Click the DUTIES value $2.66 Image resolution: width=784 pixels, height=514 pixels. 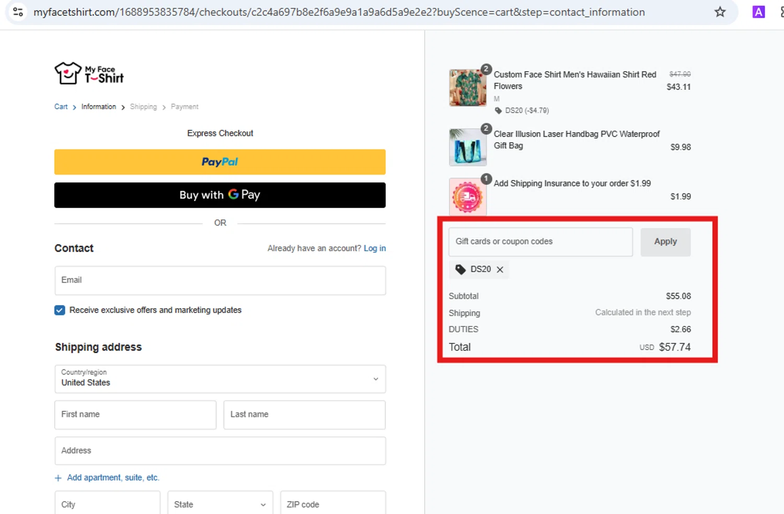[681, 329]
